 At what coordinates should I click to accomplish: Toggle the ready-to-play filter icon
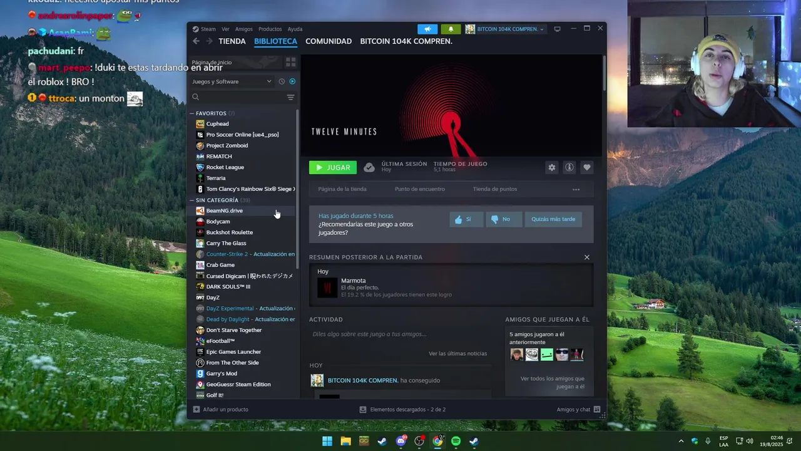click(x=292, y=81)
